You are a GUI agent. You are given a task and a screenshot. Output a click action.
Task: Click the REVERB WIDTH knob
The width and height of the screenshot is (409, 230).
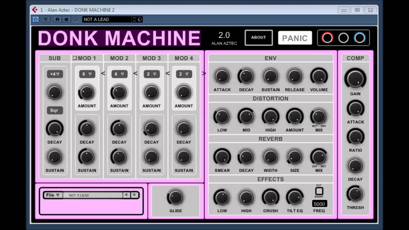tap(271, 157)
